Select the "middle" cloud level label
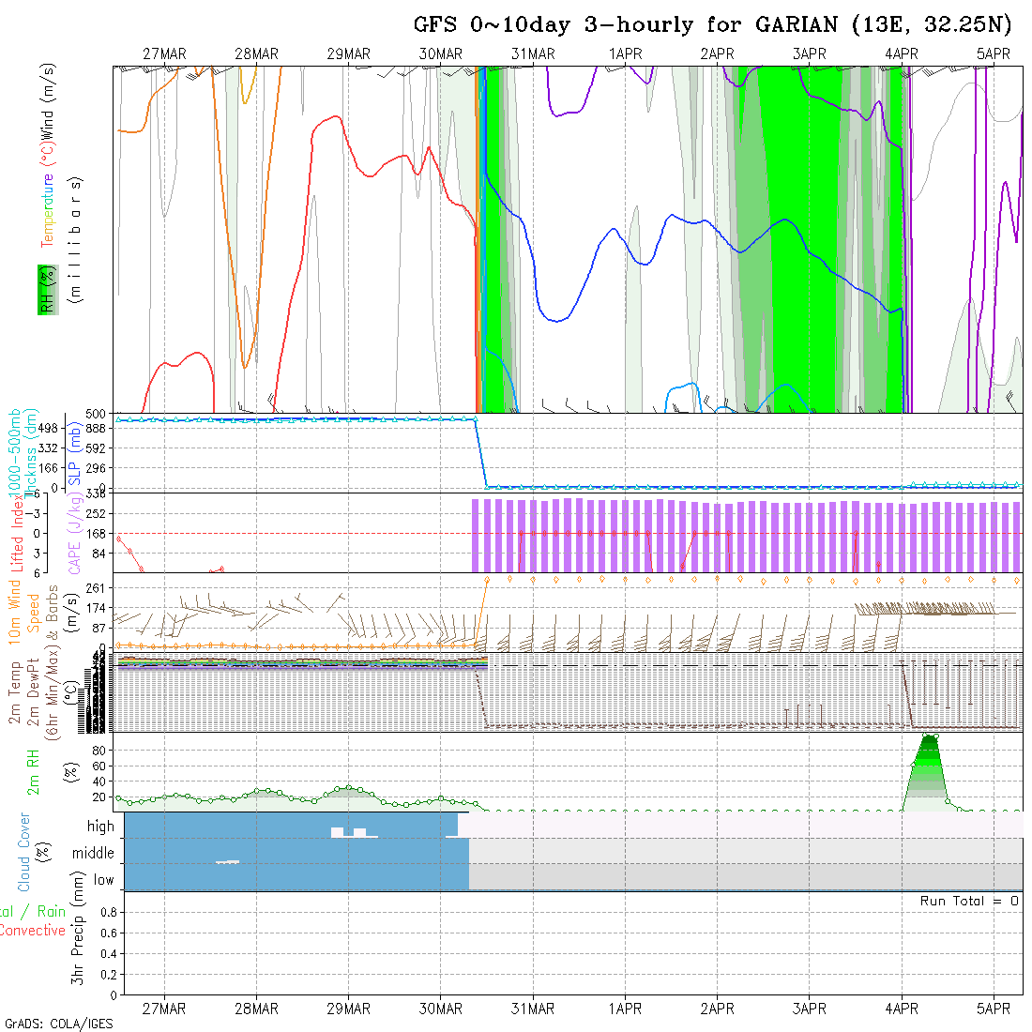The width and height of the screenshot is (1032, 1032). (93, 853)
